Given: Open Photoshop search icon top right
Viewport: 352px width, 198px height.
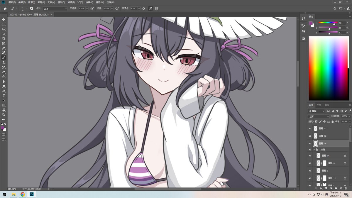Looking at the screenshot, I should [x=335, y=9].
